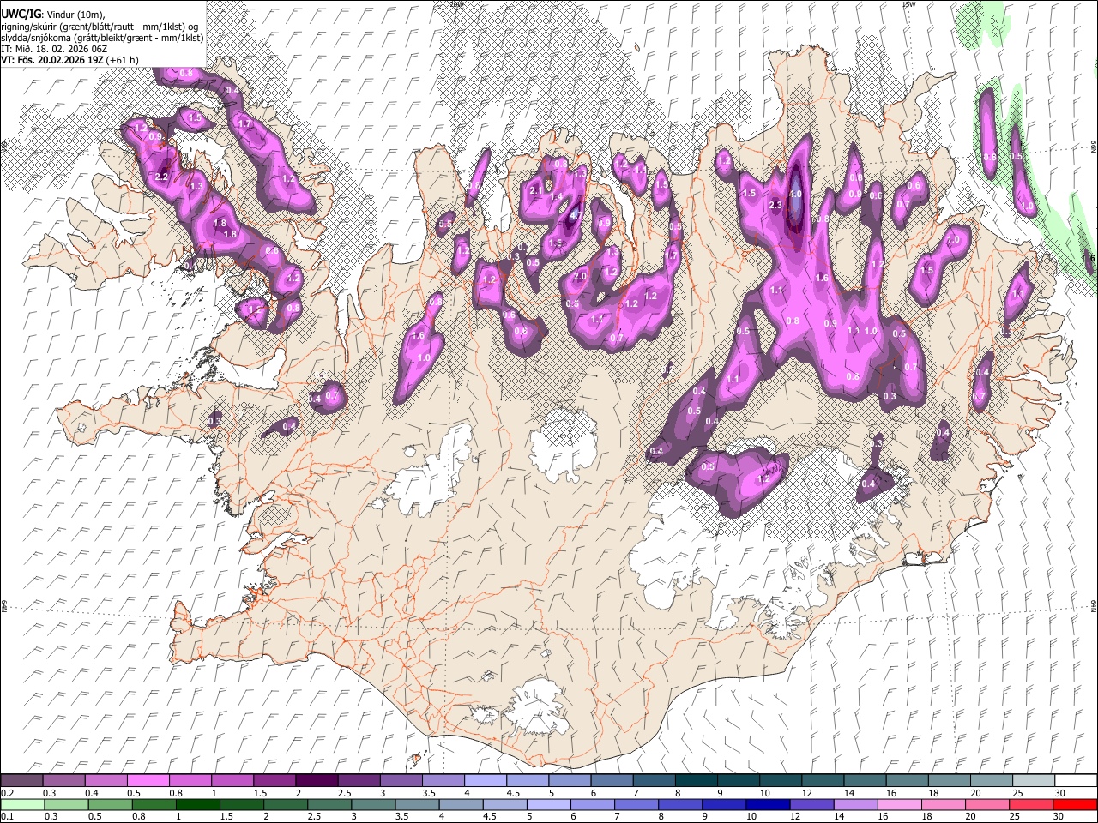
Task: Click the bright pink 0.5–0.8 snow legend swatch
Action: 148,781
